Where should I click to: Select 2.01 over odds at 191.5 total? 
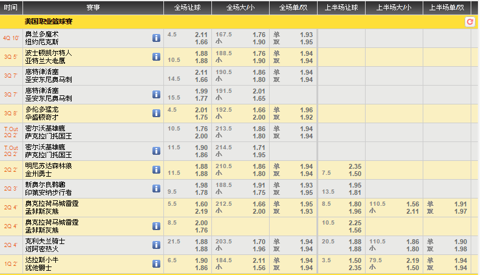pyautogui.click(x=259, y=91)
